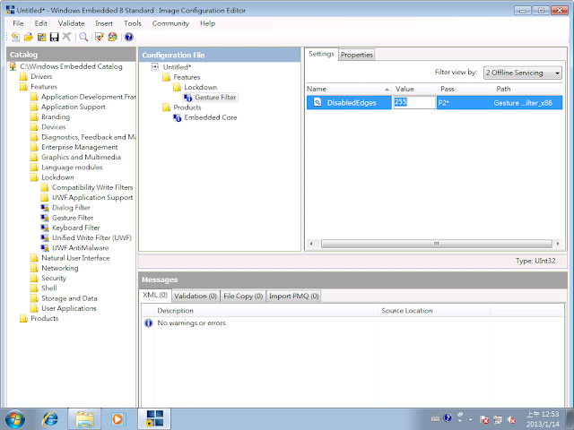Expand the Application Support folder

(x=68, y=107)
